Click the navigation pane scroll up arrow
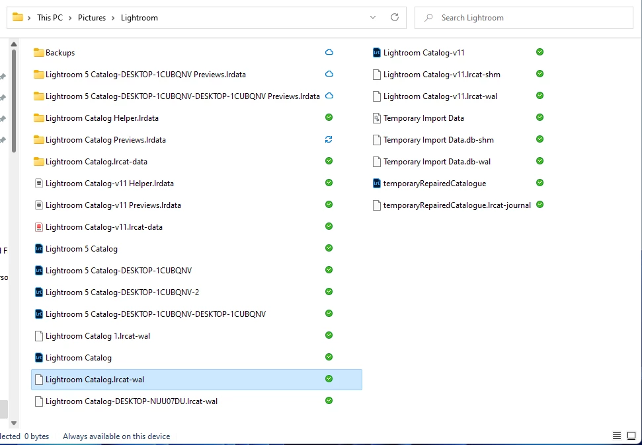642x445 pixels. tap(13, 44)
